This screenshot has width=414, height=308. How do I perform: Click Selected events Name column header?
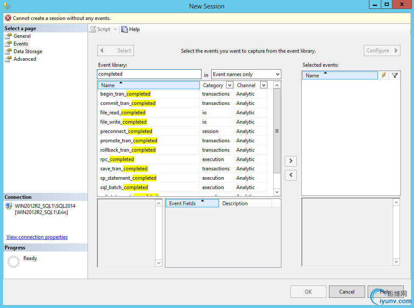pos(340,76)
